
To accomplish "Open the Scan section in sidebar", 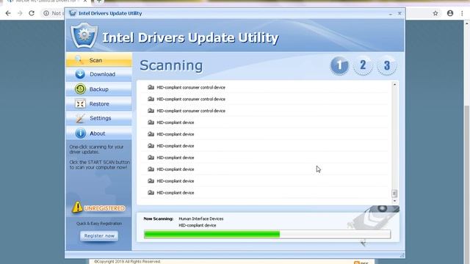I will 98,60.
